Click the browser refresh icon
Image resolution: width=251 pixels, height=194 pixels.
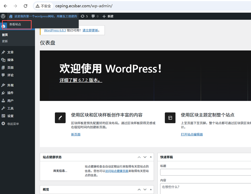point(25,6)
